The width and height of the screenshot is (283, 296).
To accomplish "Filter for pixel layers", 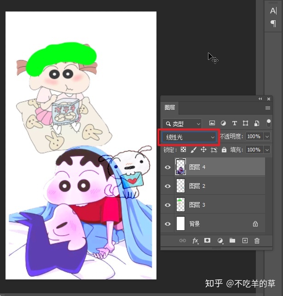I will pyautogui.click(x=212, y=123).
